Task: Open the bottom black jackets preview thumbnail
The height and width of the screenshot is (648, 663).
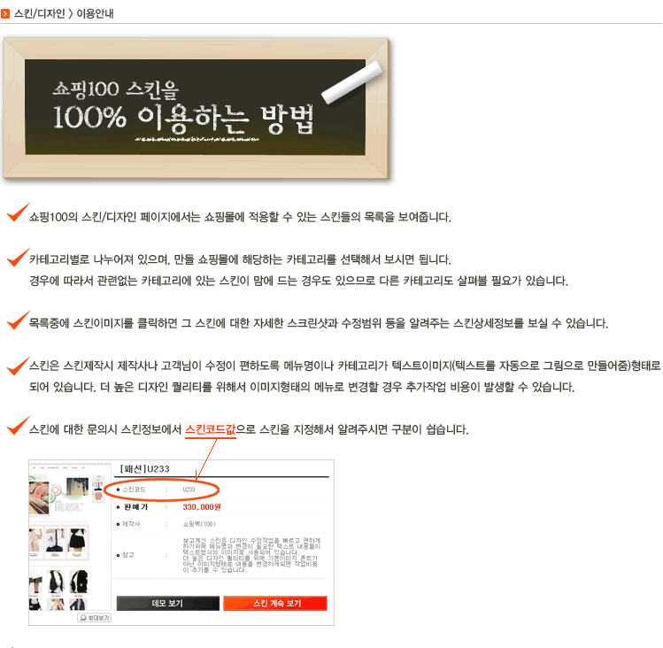Action: tap(59, 590)
